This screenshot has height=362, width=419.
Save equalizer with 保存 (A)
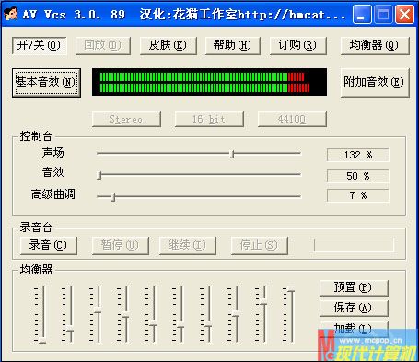(354, 308)
